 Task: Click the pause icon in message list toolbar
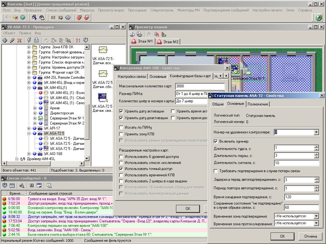click(32, 186)
